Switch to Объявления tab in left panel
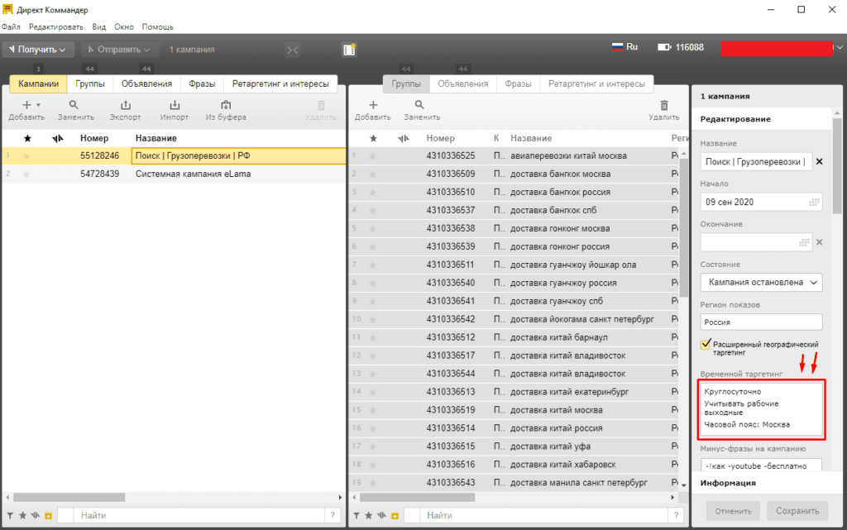847x530 pixels. 146,84
